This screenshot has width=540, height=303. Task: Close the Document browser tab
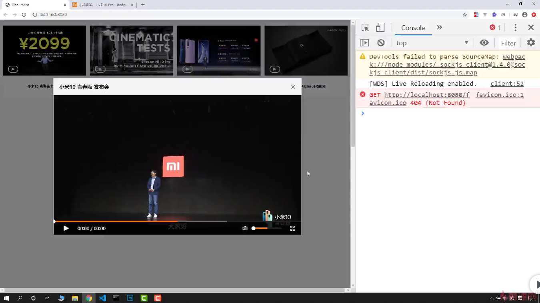[64, 5]
